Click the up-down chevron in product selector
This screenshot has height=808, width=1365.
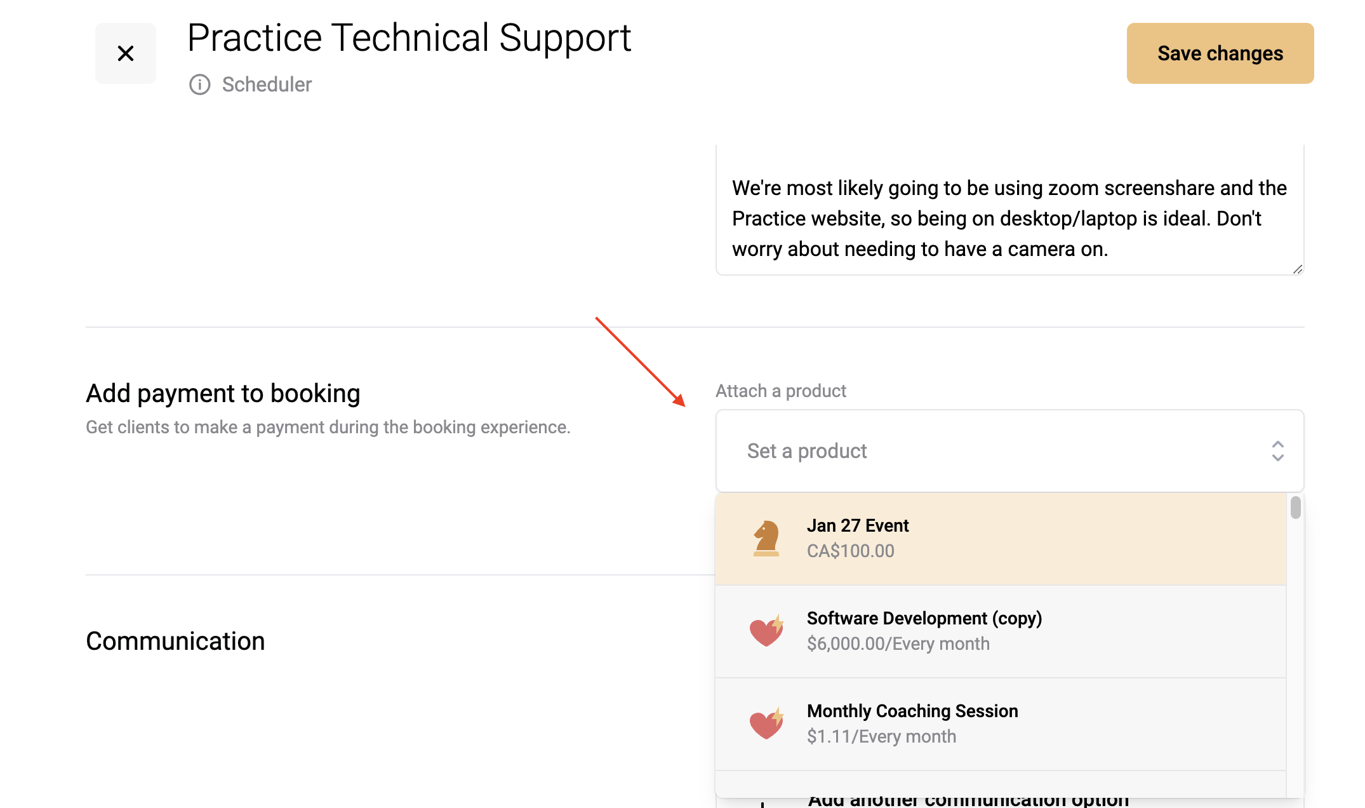coord(1277,451)
